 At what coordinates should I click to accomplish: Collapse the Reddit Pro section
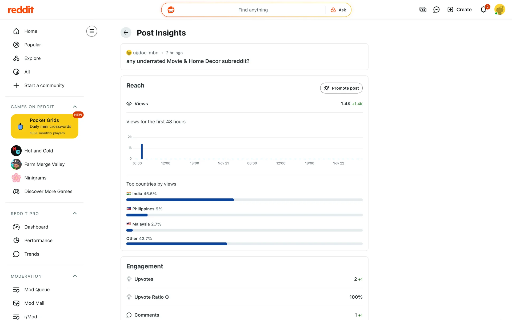click(75, 213)
